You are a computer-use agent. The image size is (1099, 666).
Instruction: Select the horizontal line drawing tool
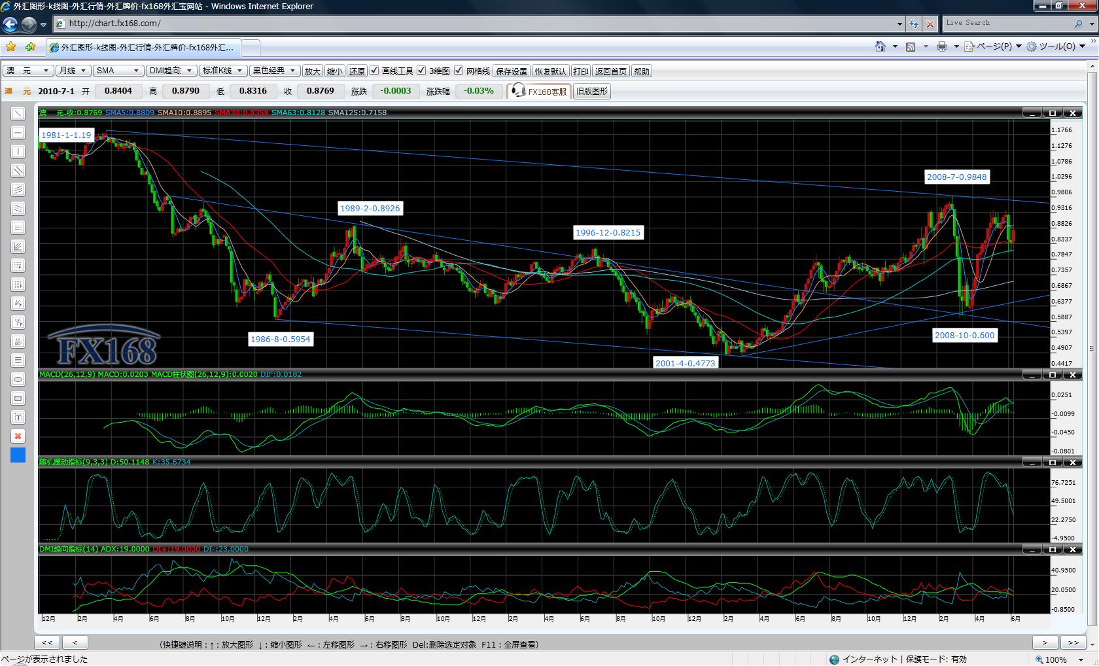18,133
